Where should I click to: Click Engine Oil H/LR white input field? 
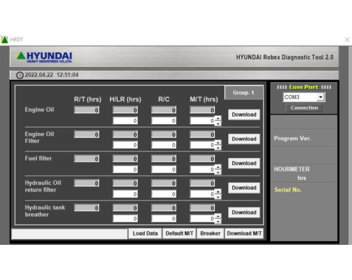click(126, 121)
